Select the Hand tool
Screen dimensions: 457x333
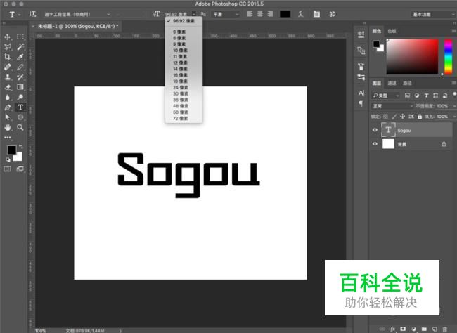7,127
